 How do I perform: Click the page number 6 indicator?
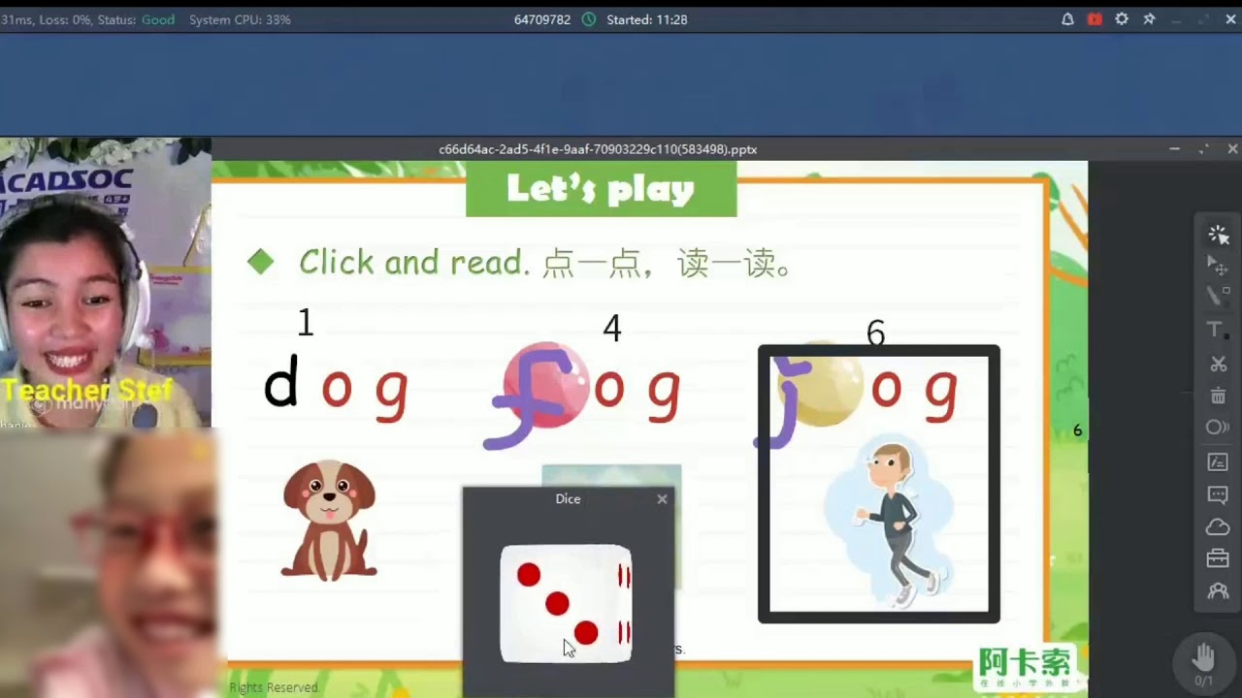click(1077, 430)
